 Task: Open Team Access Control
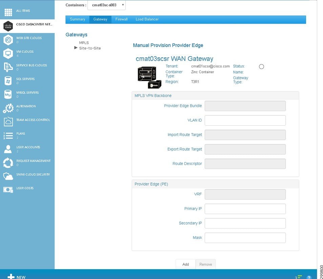pyautogui.click(x=8, y=121)
